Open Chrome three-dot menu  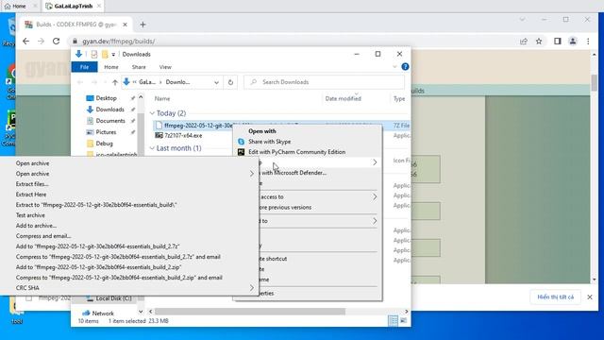[588, 42]
